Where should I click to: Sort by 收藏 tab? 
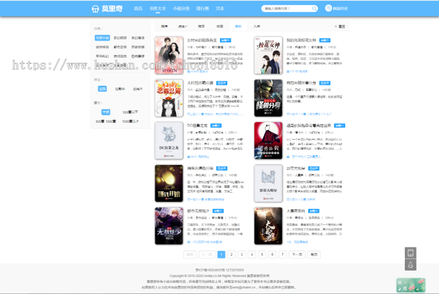click(x=220, y=26)
